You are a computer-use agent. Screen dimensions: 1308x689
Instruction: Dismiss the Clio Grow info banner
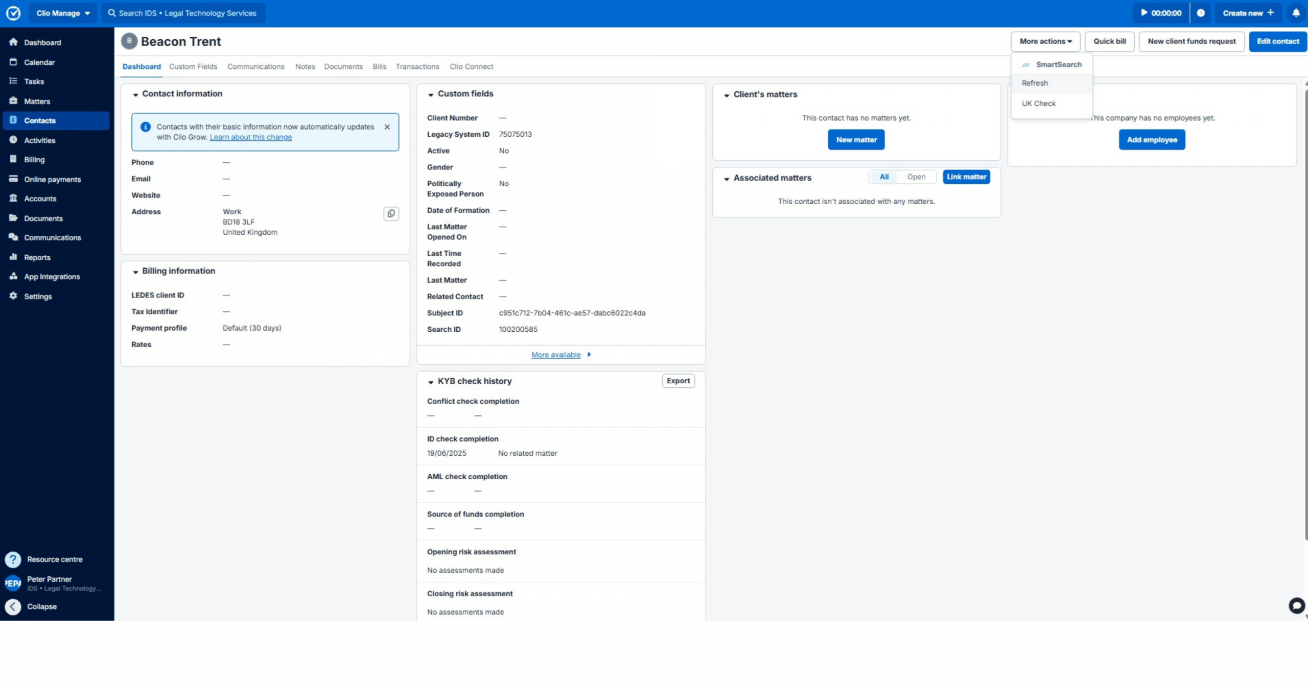pos(387,127)
